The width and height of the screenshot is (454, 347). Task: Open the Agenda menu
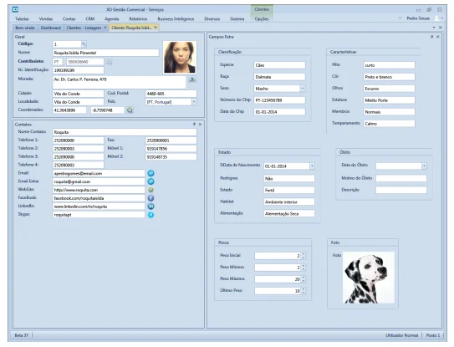[x=112, y=19]
